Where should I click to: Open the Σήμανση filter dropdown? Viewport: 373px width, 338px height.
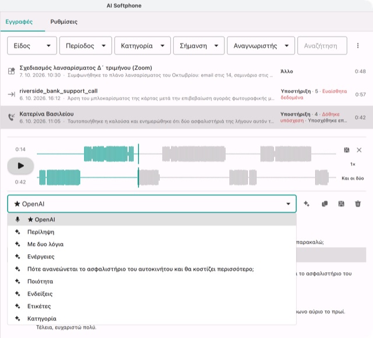coord(199,45)
